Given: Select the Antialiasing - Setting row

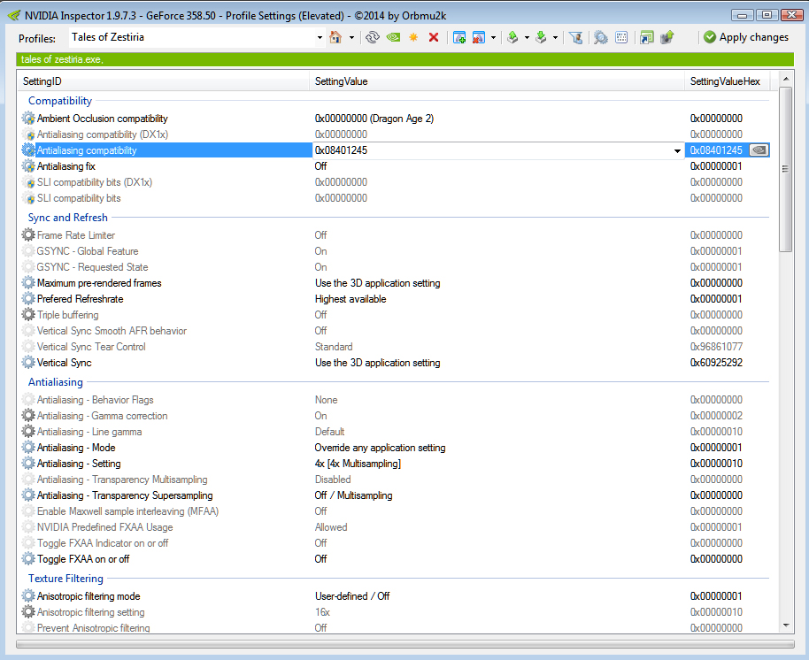Looking at the screenshot, I should coord(396,464).
